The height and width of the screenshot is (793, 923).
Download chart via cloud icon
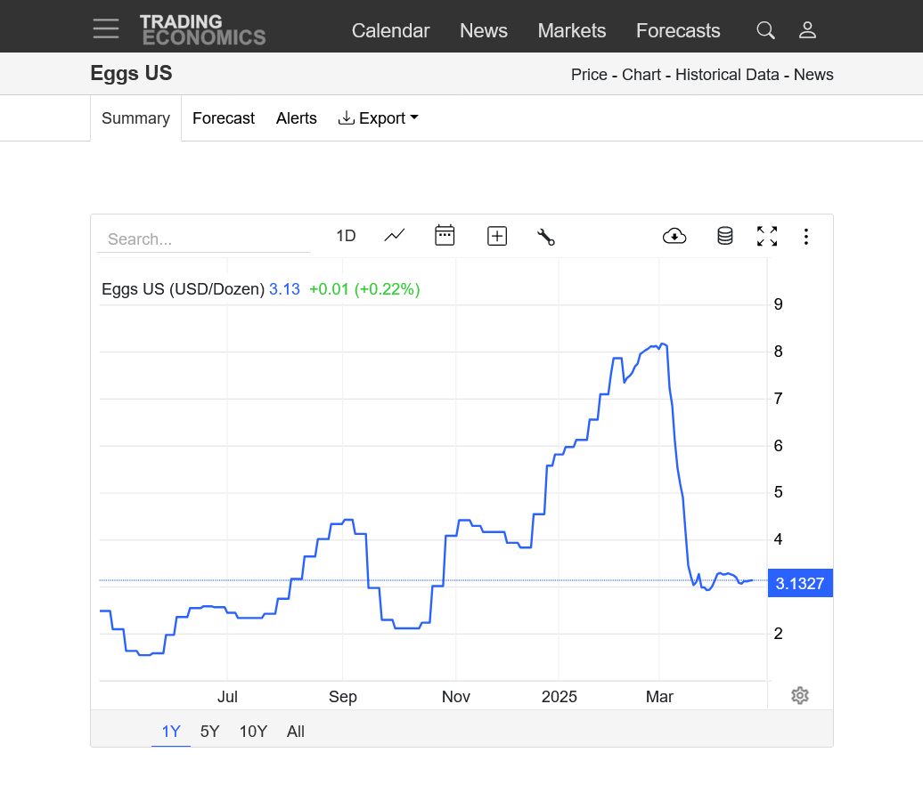point(674,237)
